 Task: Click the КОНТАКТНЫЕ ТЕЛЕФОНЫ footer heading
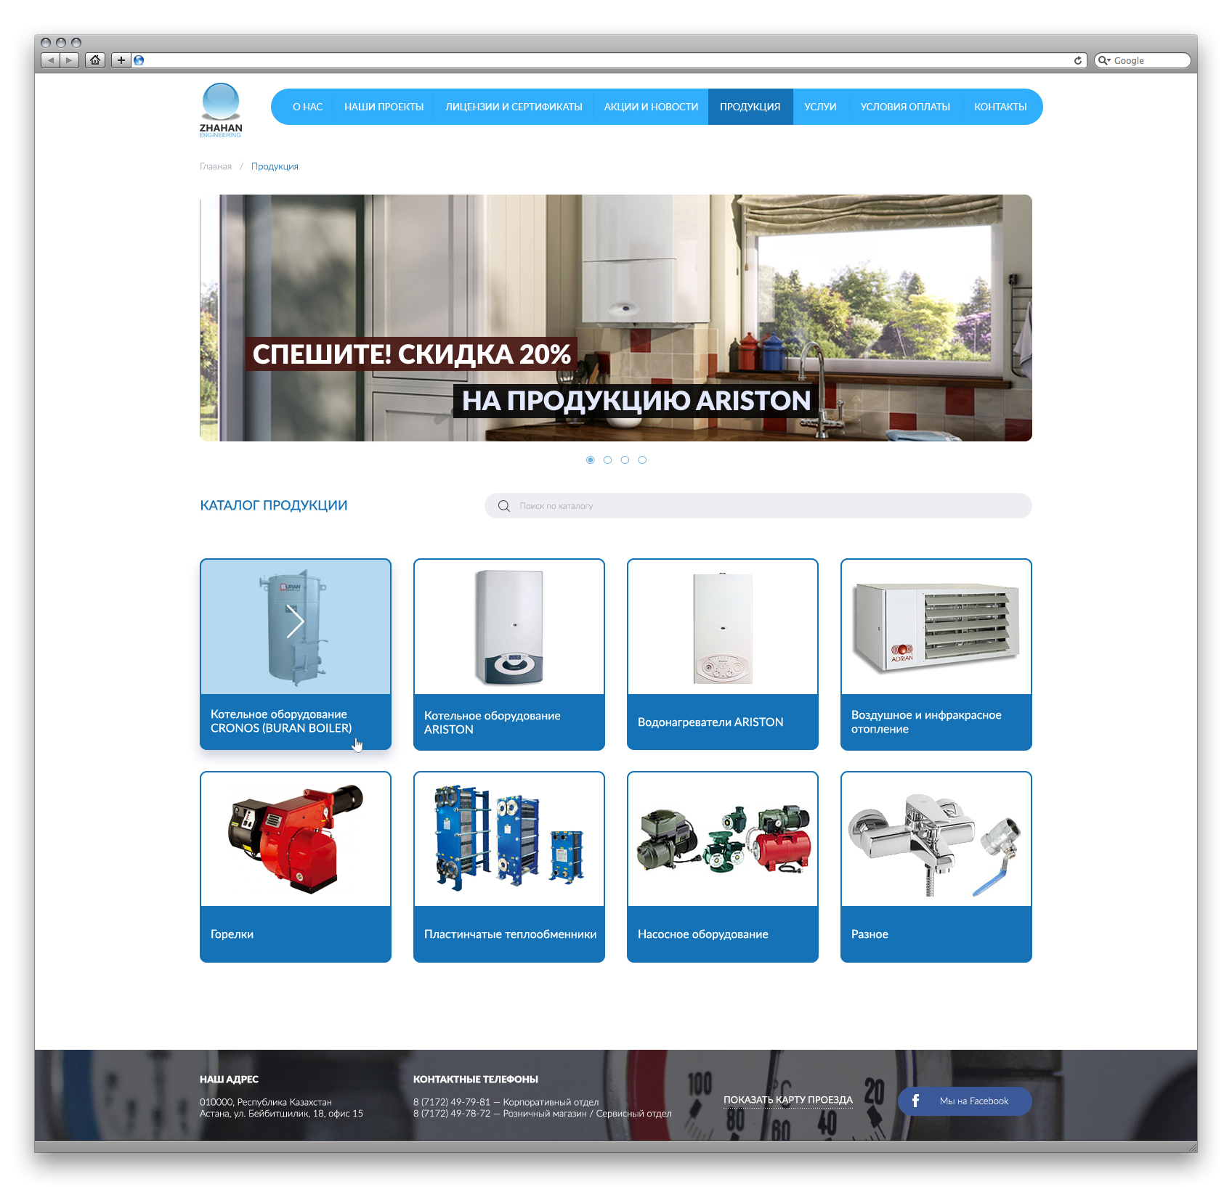[x=476, y=1080]
